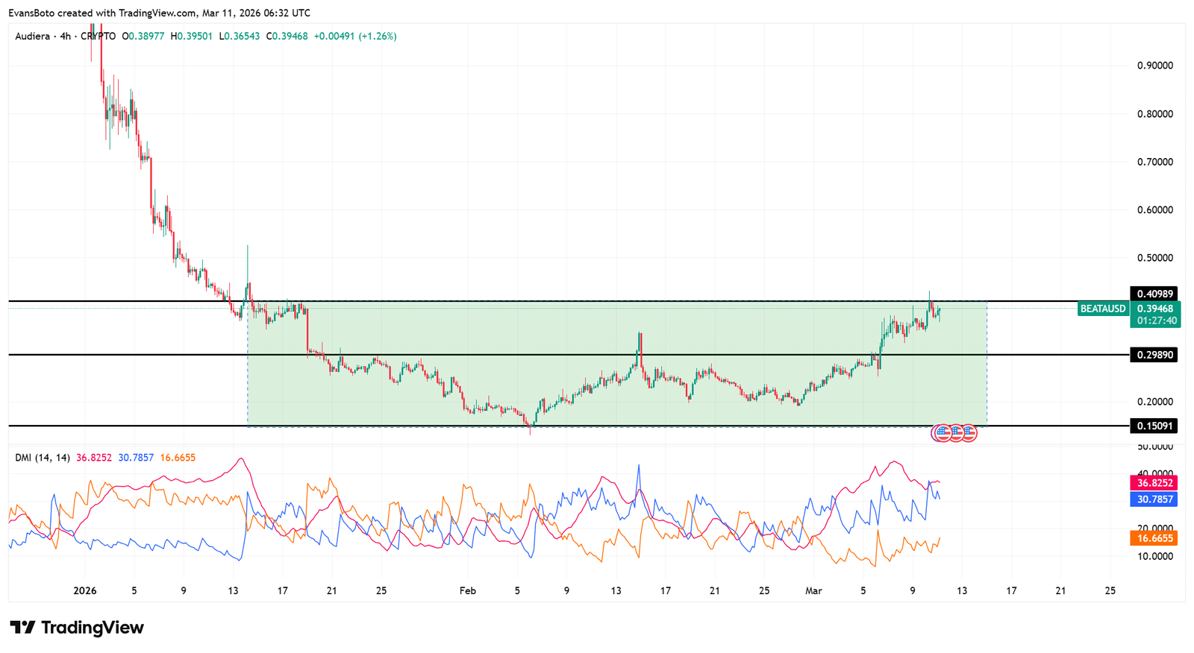Click the current price 0.39468 label
This screenshot has width=1194, height=653.
click(1155, 309)
